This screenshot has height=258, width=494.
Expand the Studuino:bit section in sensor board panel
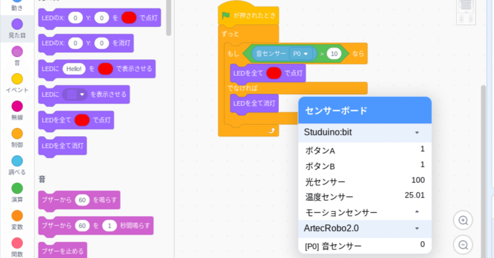[x=416, y=132]
